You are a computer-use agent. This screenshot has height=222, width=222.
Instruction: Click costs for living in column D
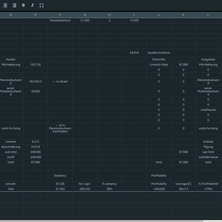(11, 128)
